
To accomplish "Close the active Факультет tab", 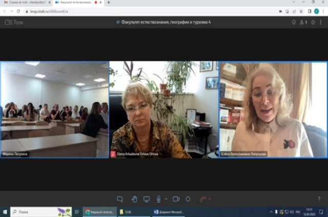I will pos(100,3).
